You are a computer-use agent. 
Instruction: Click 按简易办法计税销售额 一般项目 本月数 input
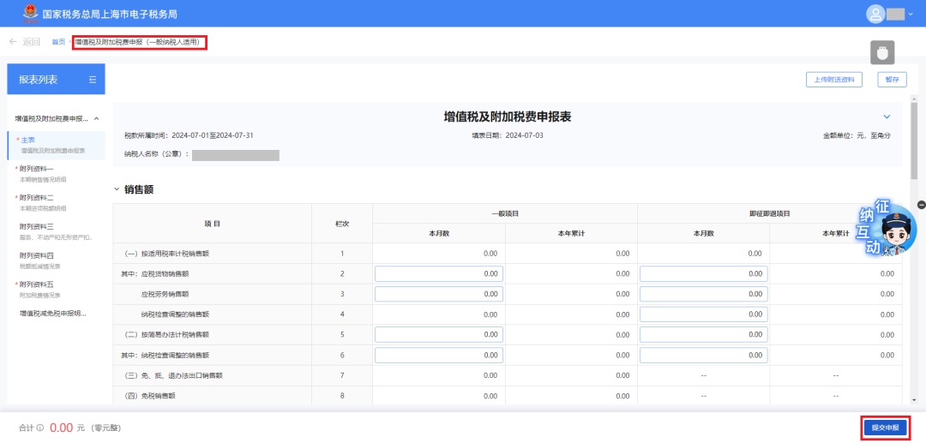[439, 334]
